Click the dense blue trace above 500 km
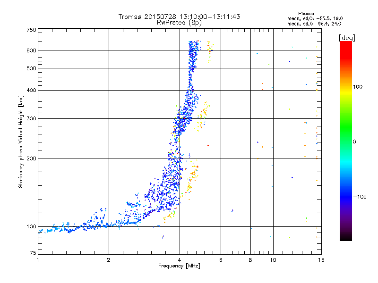Viewport: 378px width, 283px height. [x=193, y=55]
